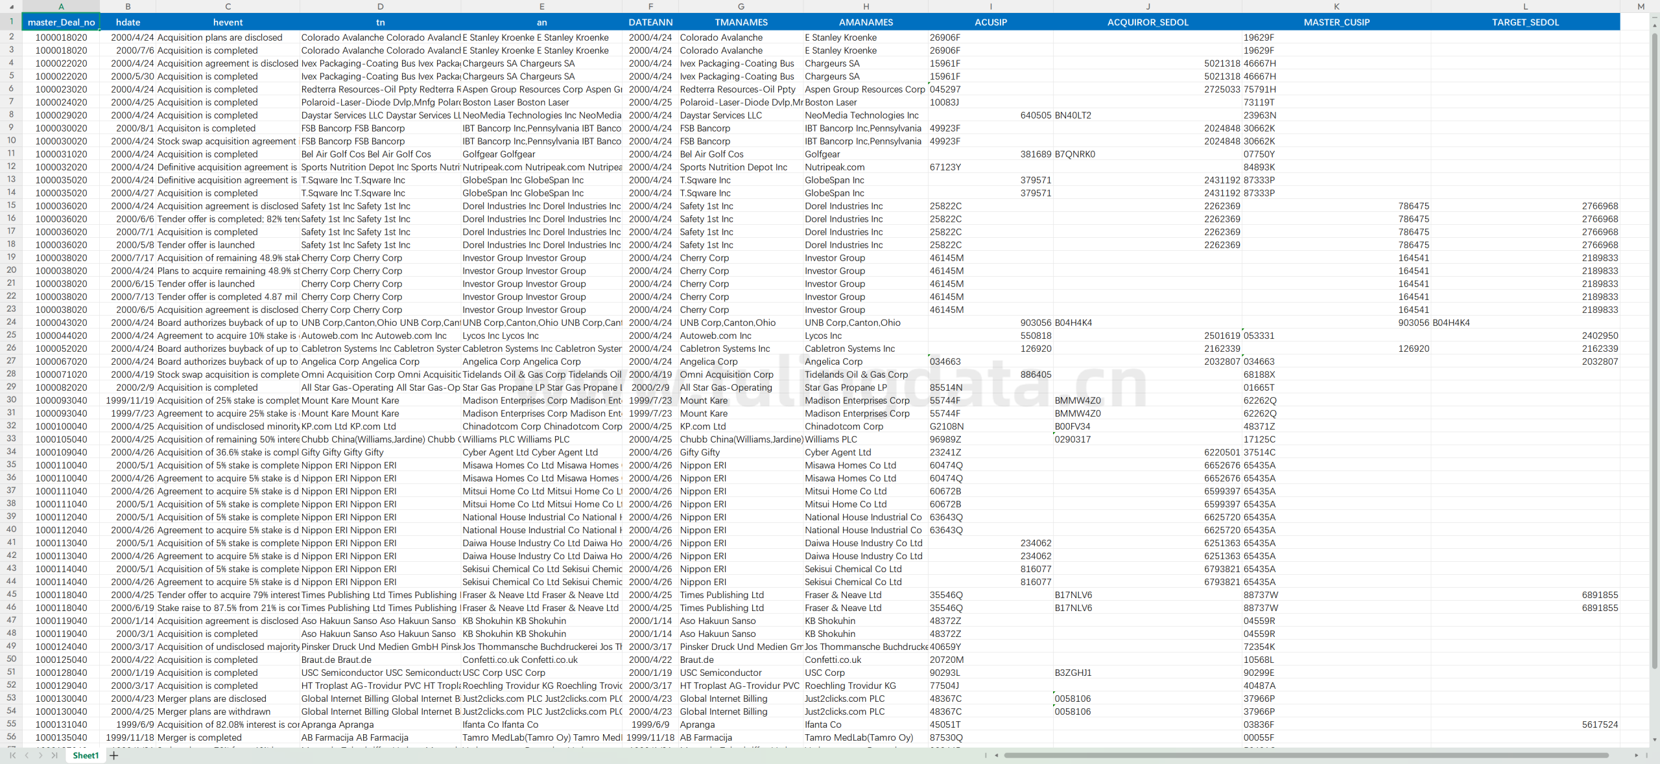The image size is (1660, 764).
Task: Click the hdate cell 2000/8/1
Action: 128,128
